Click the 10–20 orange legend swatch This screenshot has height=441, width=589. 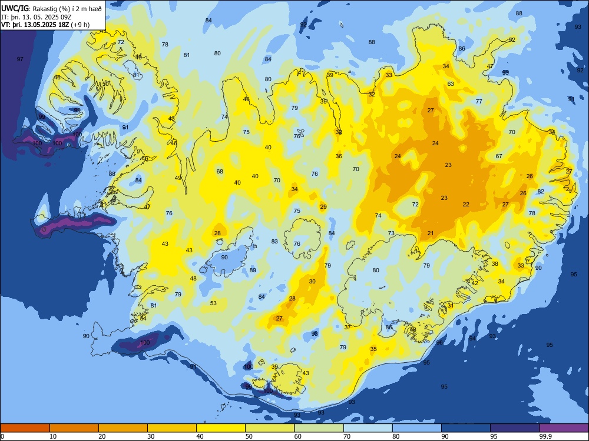point(74,428)
